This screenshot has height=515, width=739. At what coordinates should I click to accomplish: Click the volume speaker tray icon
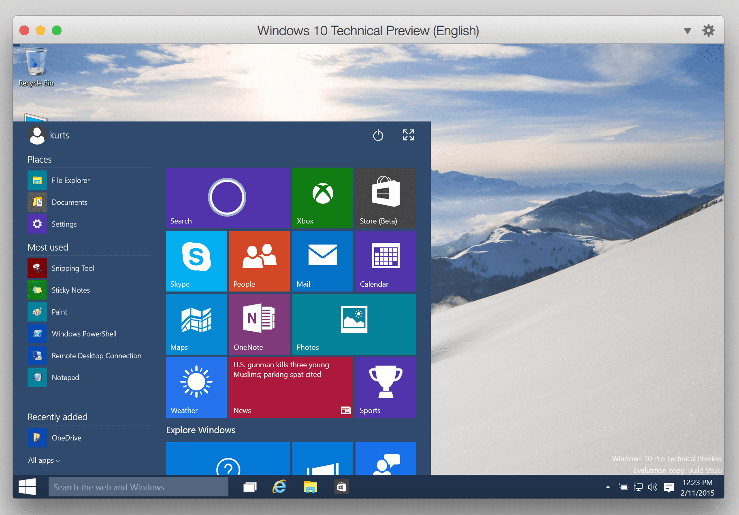(652, 487)
